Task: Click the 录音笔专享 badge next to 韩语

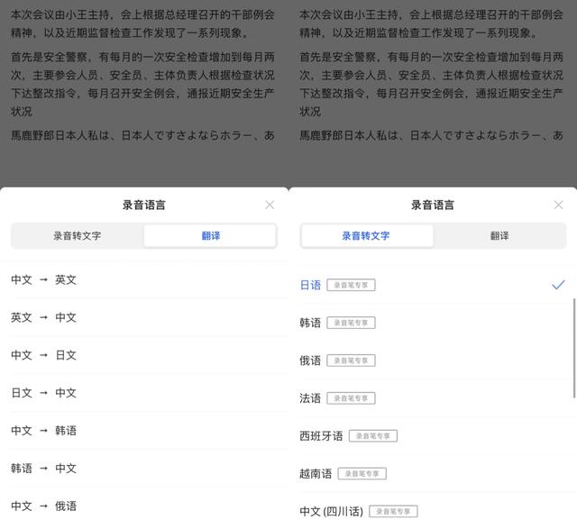Action: tap(351, 323)
